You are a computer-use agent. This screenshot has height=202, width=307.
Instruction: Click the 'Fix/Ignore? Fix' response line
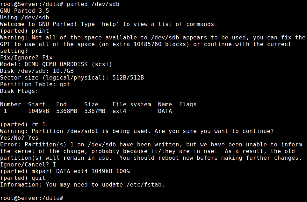pyautogui.click(x=26, y=58)
